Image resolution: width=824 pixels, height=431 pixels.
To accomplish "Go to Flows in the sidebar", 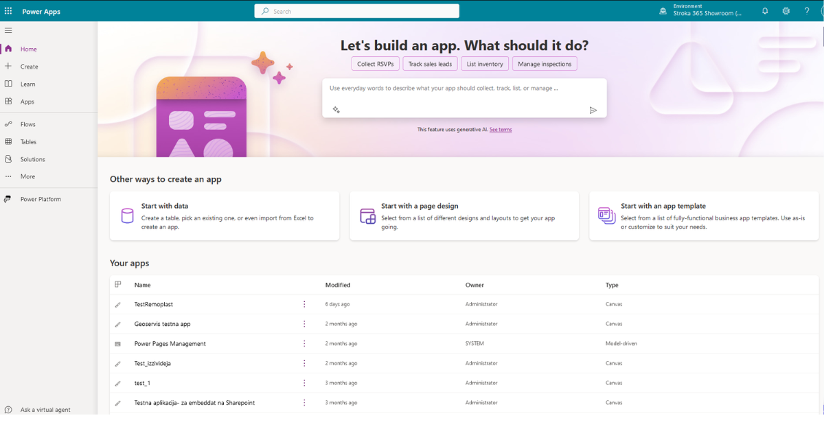I will pos(27,124).
